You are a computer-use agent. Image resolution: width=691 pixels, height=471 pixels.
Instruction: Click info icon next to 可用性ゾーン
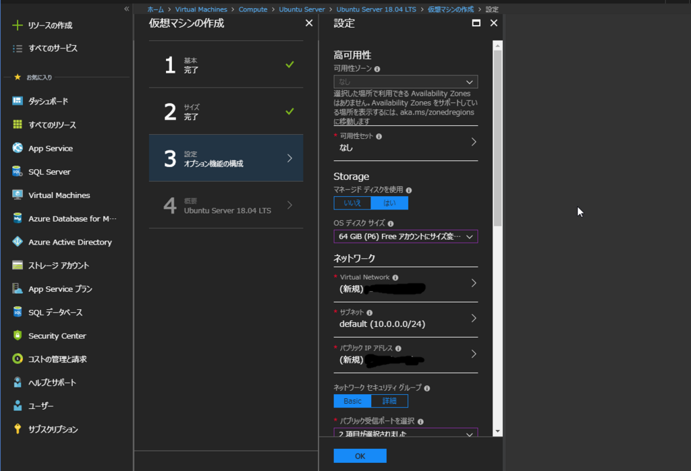coord(377,69)
